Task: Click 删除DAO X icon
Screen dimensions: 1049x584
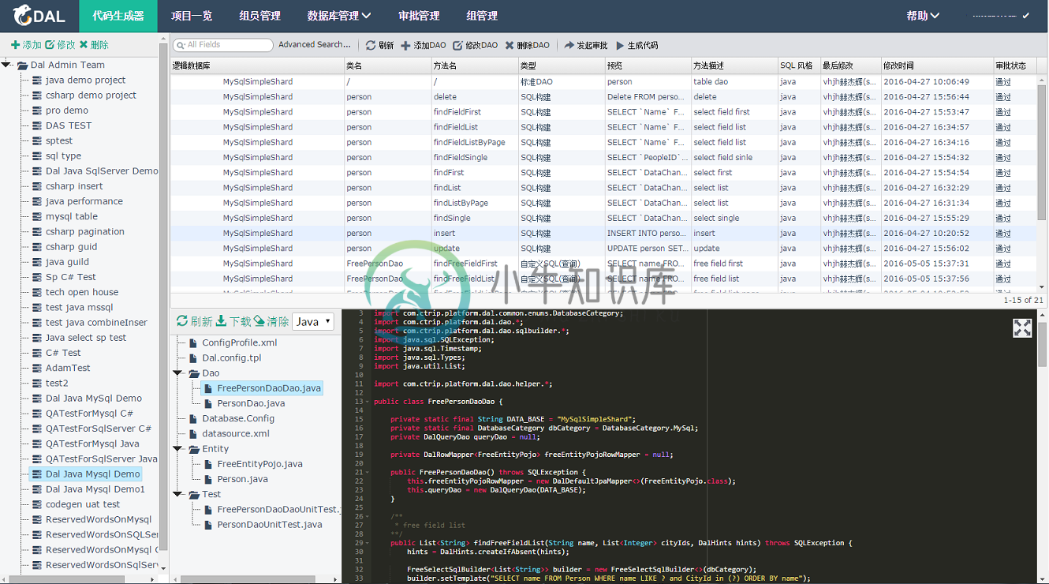Action: click(x=510, y=46)
